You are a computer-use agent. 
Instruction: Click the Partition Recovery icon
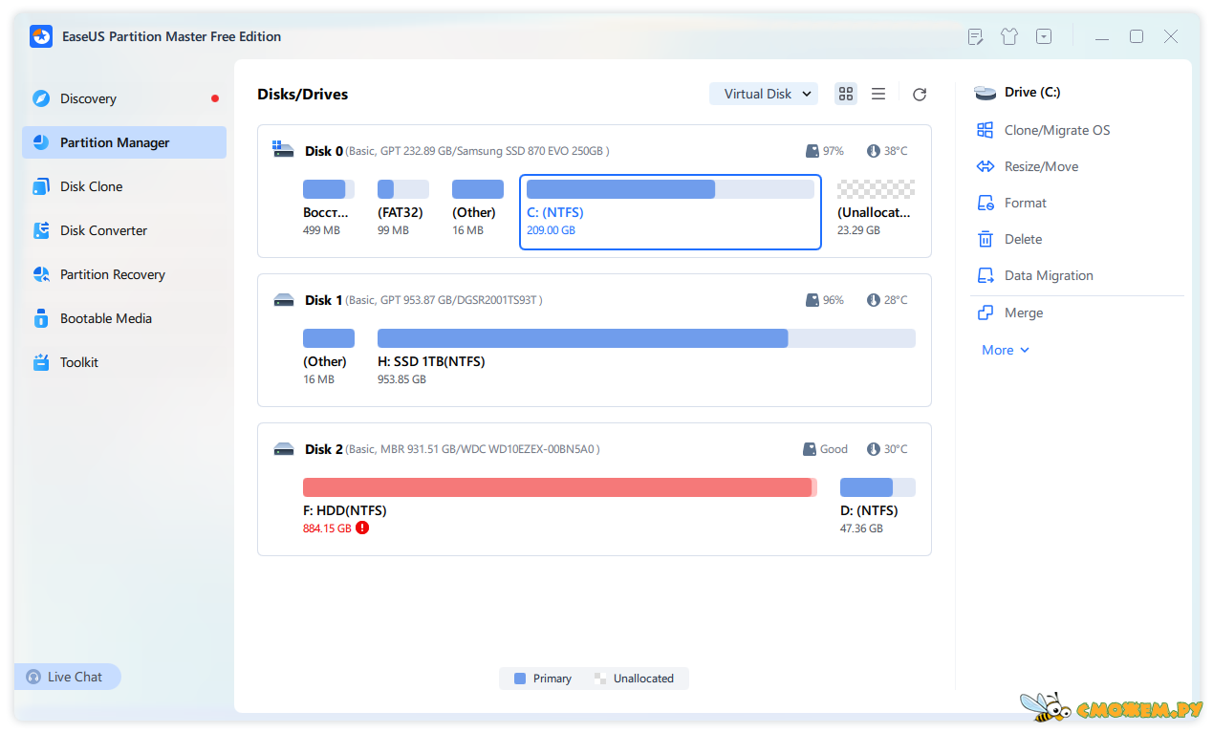pos(41,274)
